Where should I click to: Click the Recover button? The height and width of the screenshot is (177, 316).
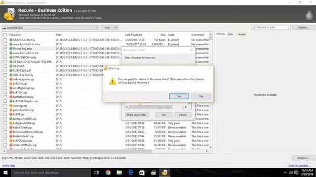[304, 158]
